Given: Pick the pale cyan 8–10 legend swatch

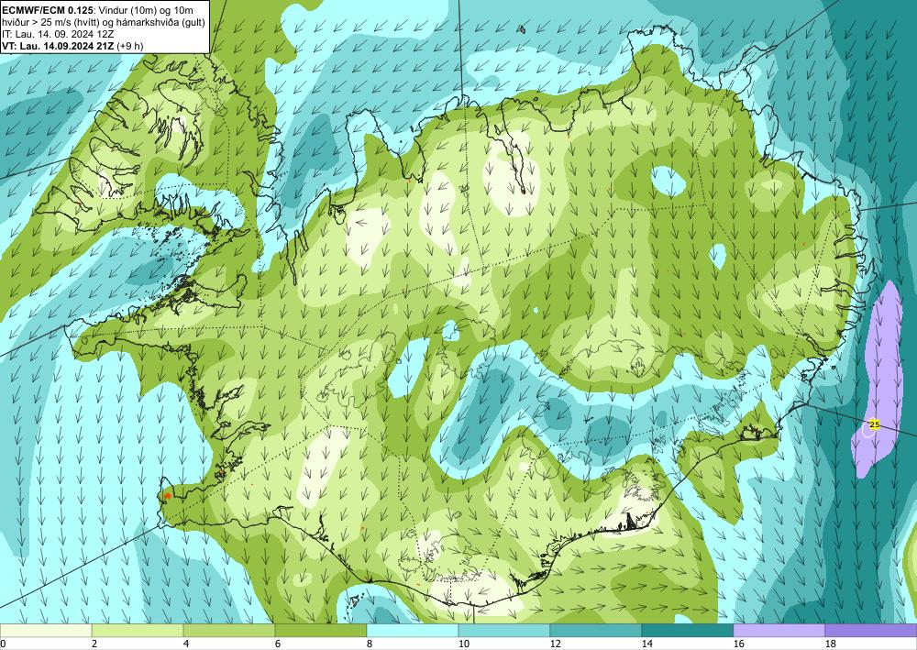Looking at the screenshot, I should (x=413, y=631).
